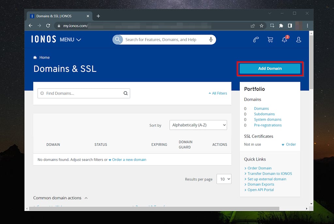Click the scroll right arrow

click(x=307, y=209)
